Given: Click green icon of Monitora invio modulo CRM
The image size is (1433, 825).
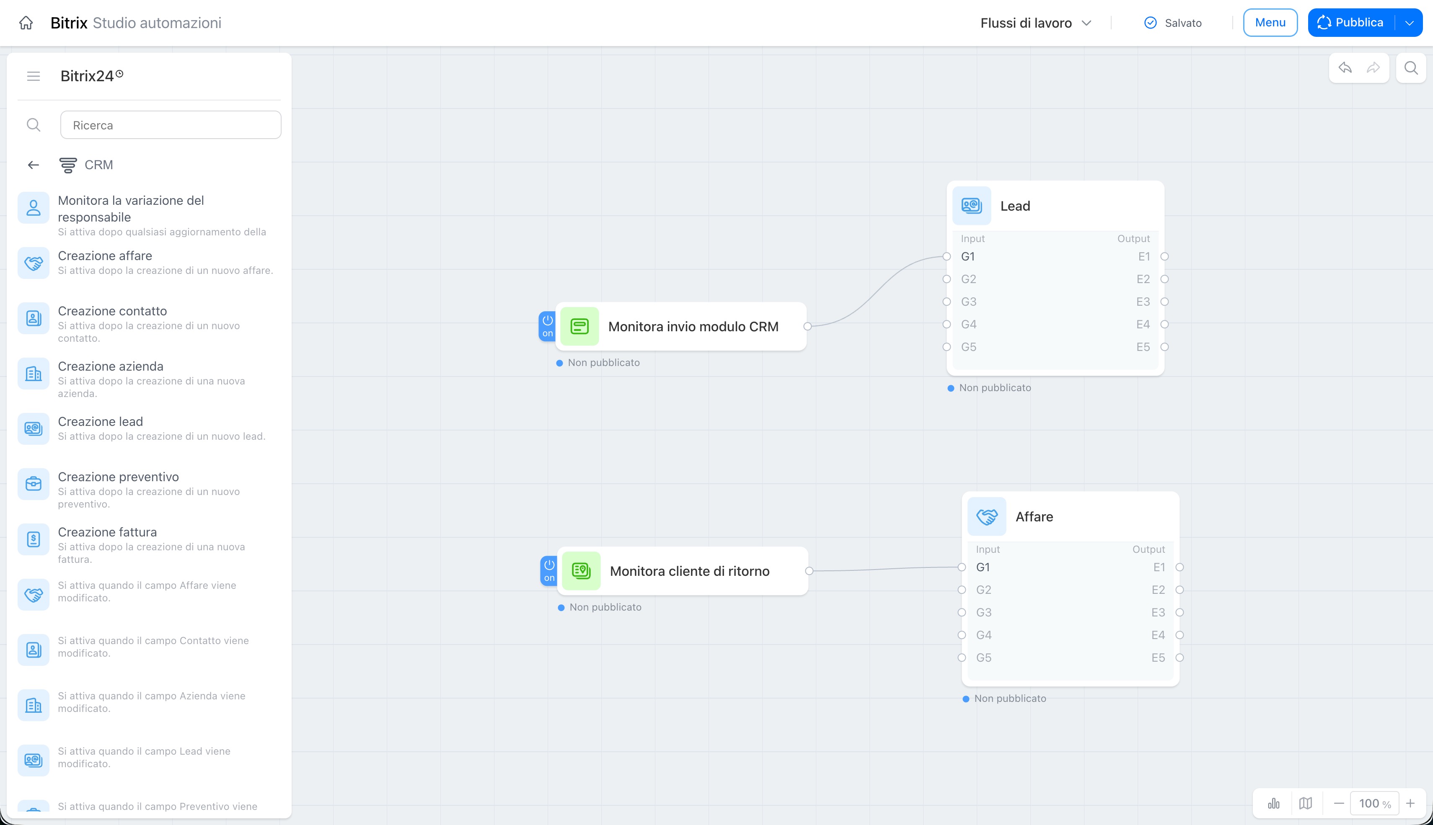Looking at the screenshot, I should pyautogui.click(x=579, y=326).
